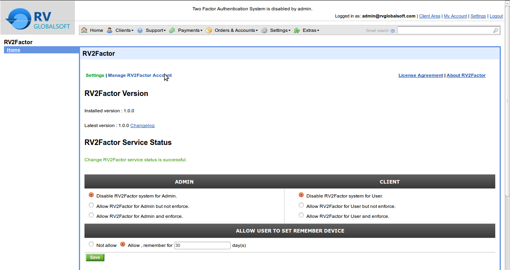Click the 'RV2Factor Version' heading
Screen dimensions: 510x270
click(x=116, y=94)
